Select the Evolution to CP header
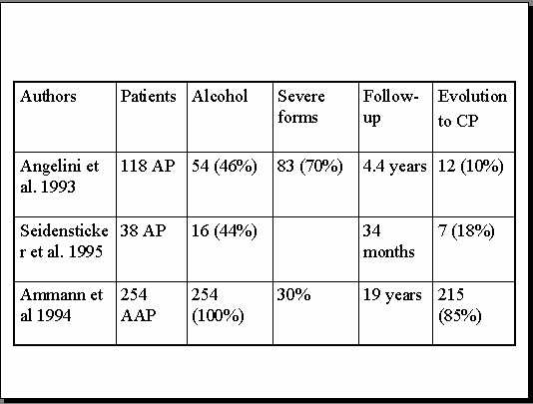Viewport: 533px width, 404px height. click(x=474, y=117)
